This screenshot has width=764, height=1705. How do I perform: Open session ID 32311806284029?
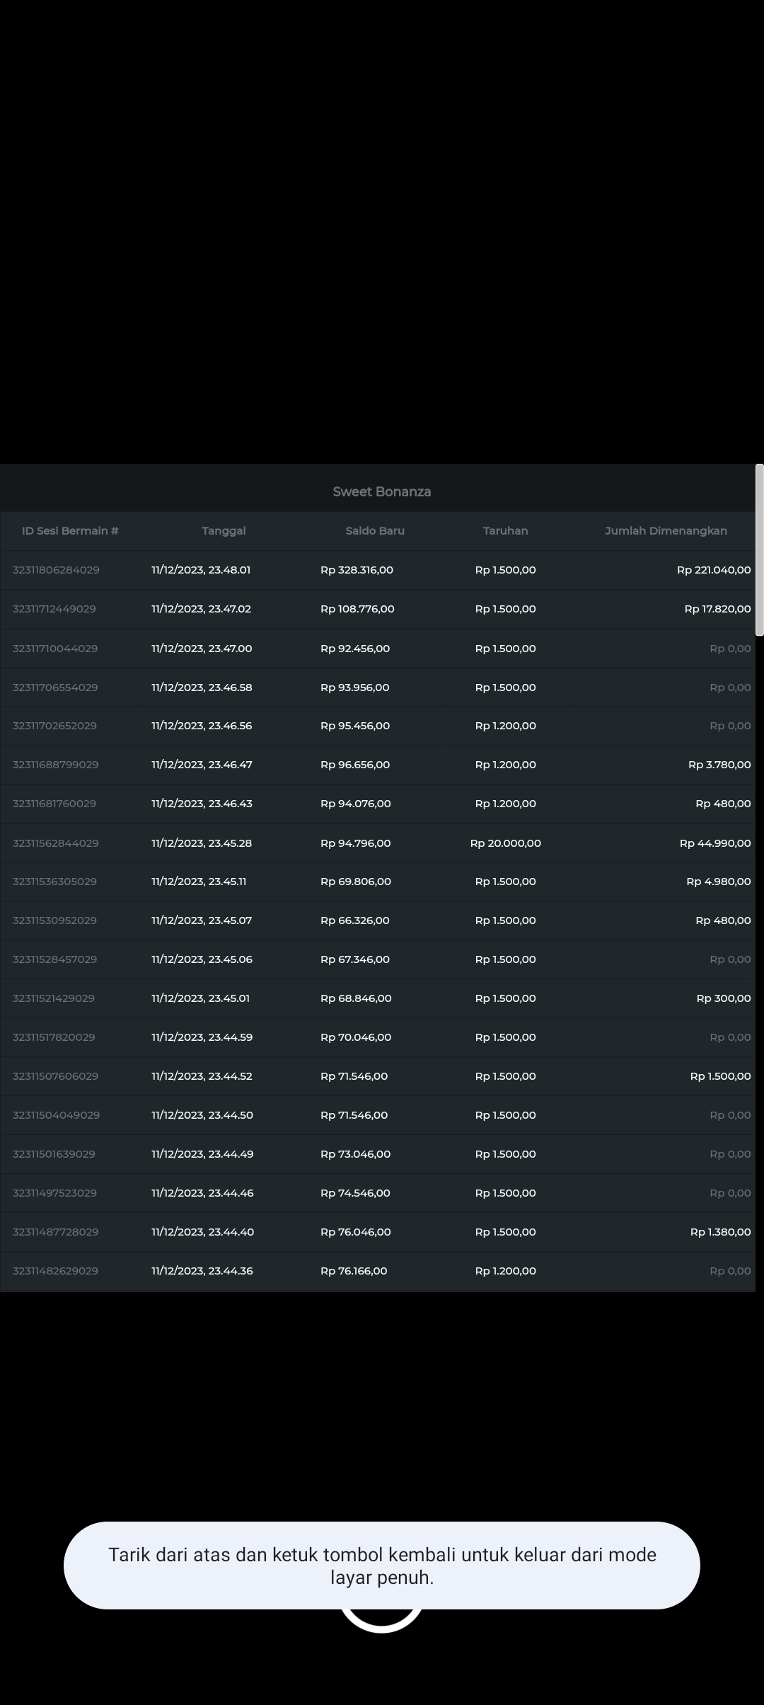coord(56,570)
